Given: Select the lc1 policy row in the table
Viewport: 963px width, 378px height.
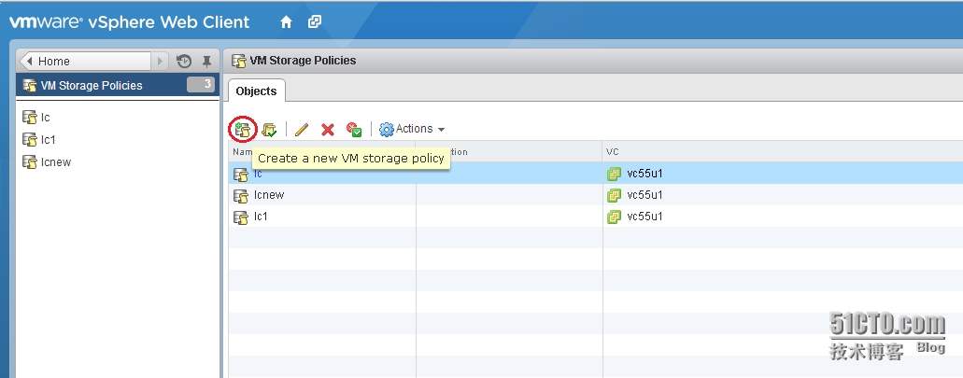Looking at the screenshot, I should (596, 217).
